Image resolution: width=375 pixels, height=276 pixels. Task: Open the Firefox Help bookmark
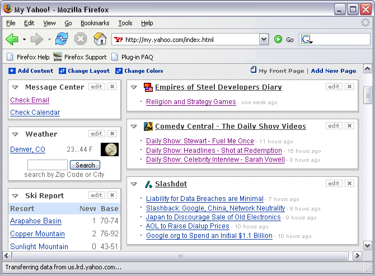tap(28, 57)
